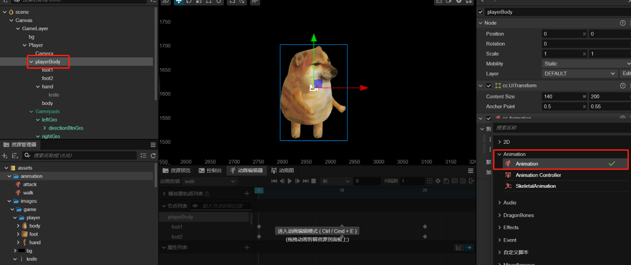Click the timeline frame 0 marker

click(258, 190)
